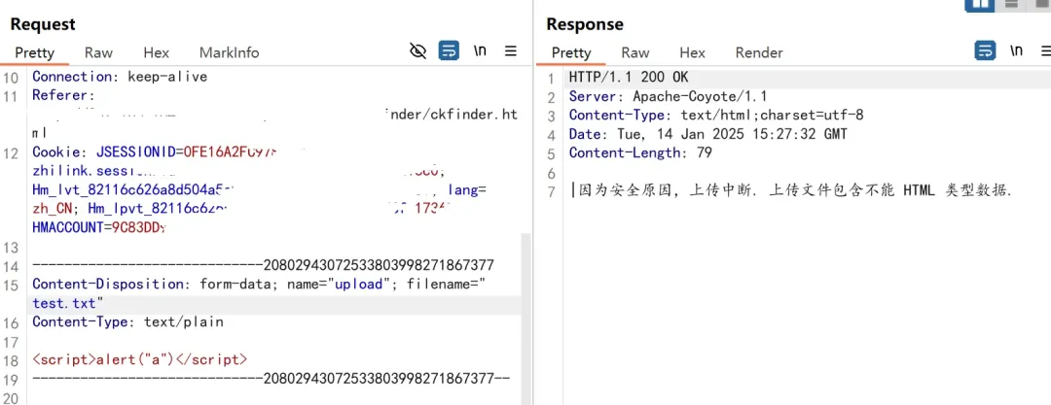Click the Chinese upload error message

click(x=794, y=190)
